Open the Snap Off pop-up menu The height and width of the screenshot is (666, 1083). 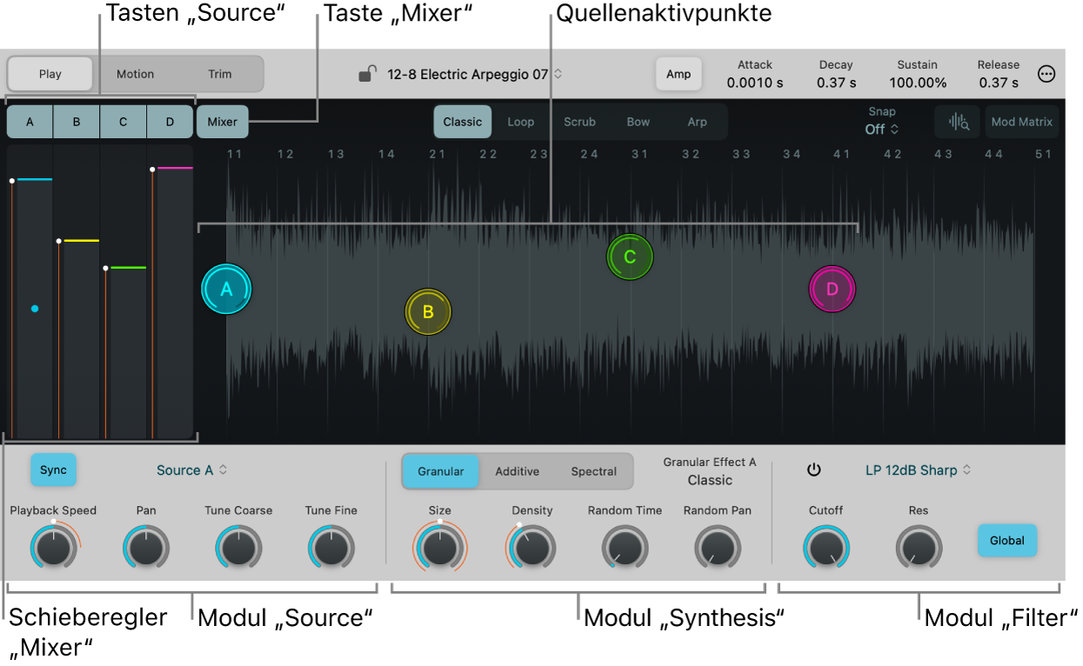pyautogui.click(x=881, y=130)
